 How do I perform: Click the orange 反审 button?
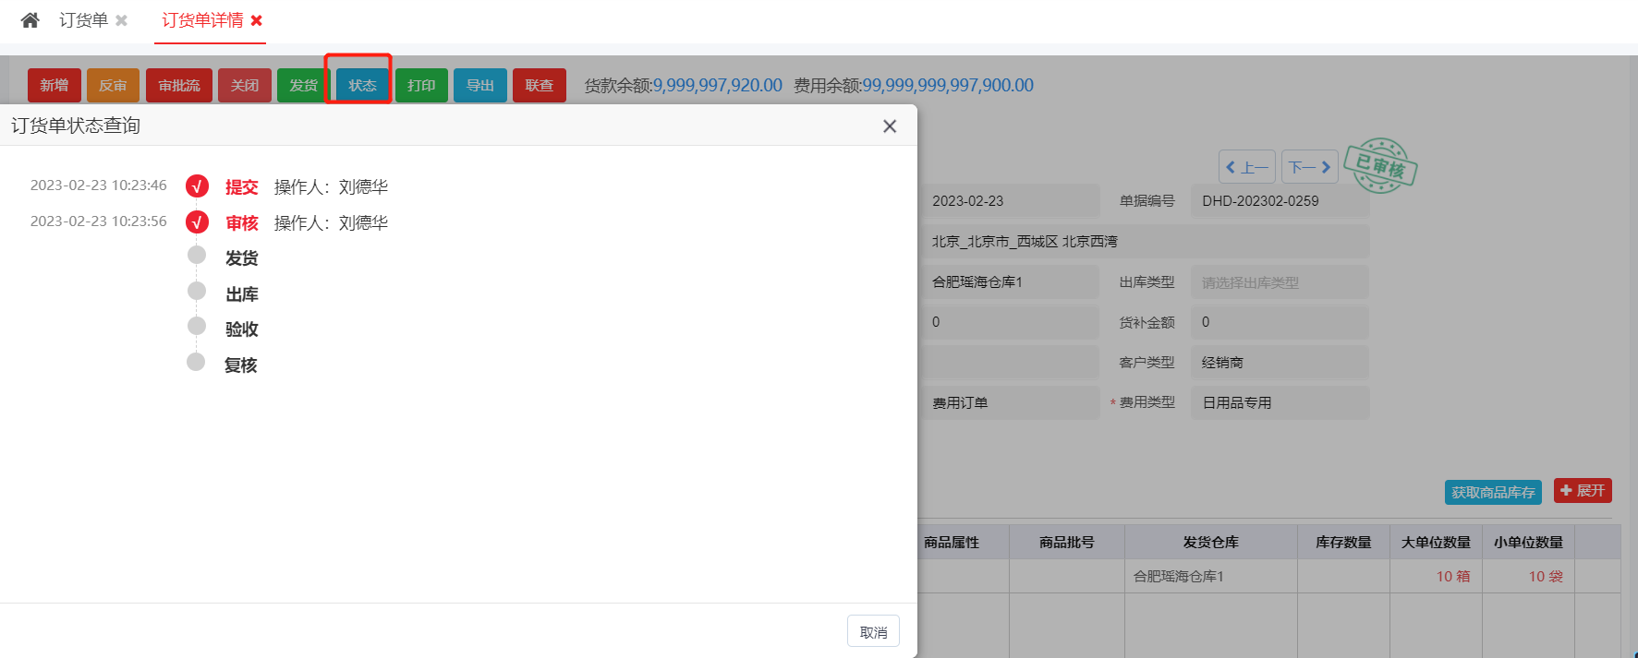click(113, 85)
